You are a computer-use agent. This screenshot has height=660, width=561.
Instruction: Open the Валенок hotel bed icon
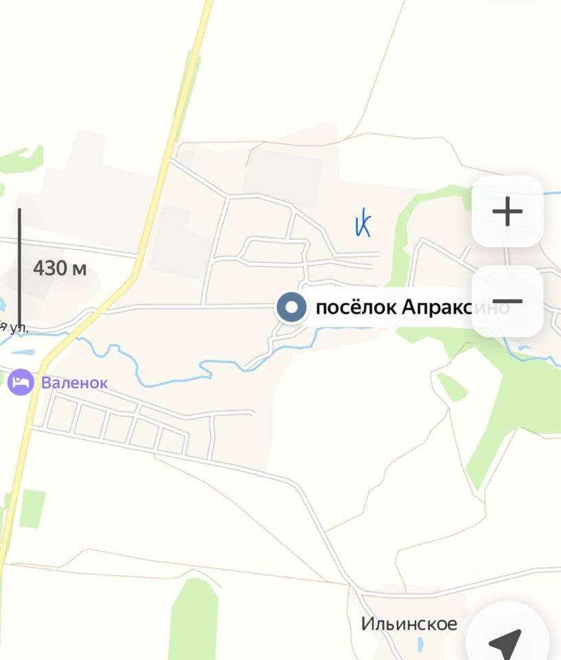21,382
